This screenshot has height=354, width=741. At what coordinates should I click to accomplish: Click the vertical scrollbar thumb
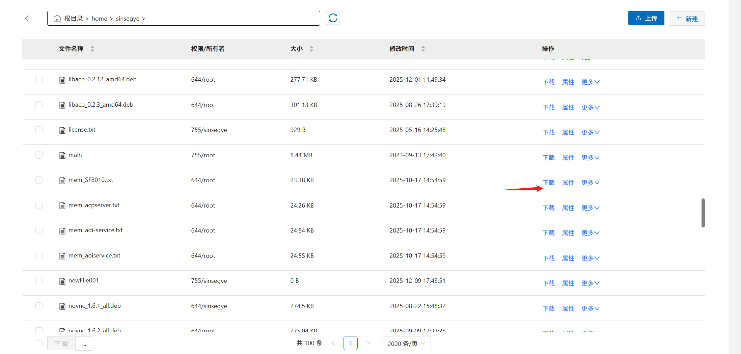703,213
